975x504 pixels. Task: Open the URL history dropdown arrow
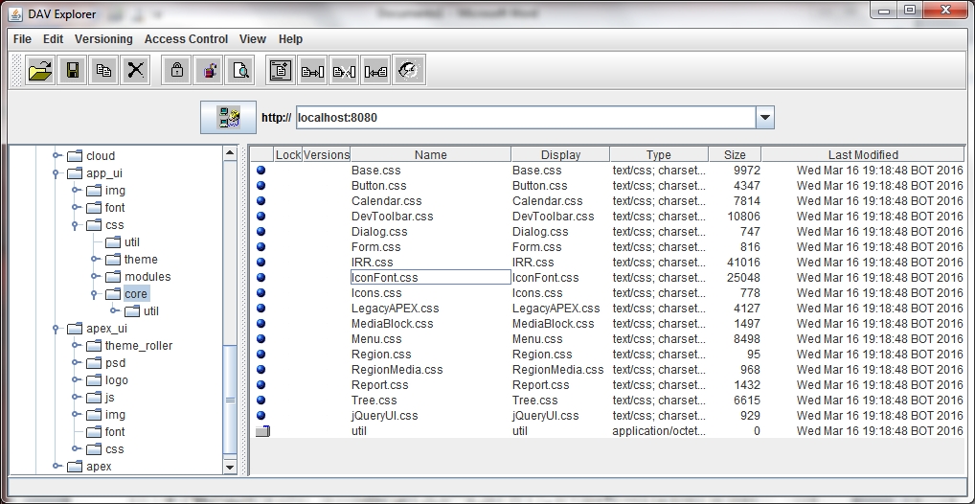[765, 117]
